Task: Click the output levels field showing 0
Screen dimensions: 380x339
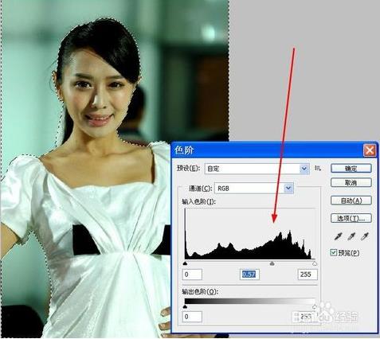Action: coord(192,317)
